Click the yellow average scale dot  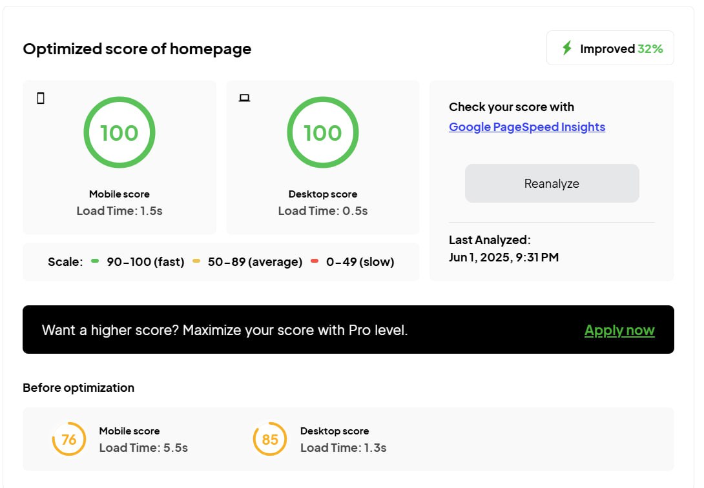coord(196,261)
